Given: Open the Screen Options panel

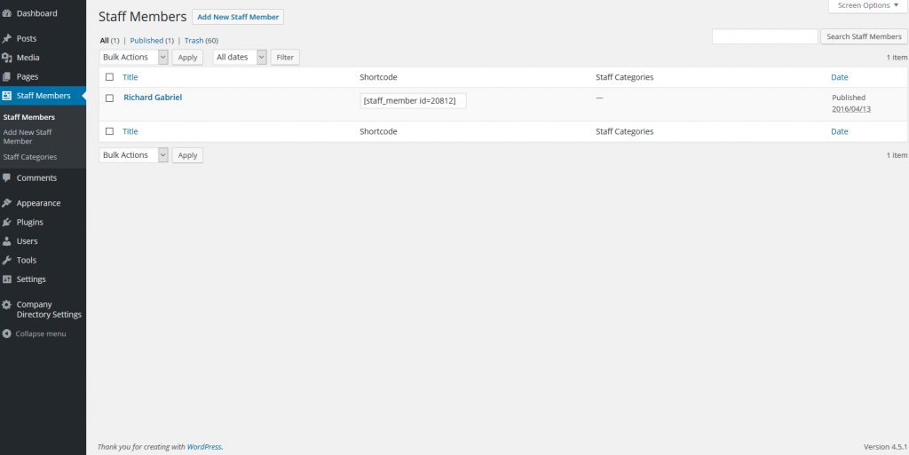Looking at the screenshot, I should tap(868, 5).
